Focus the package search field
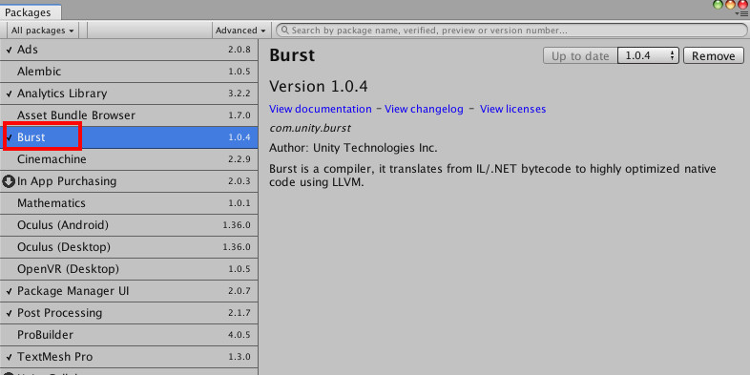 point(510,31)
